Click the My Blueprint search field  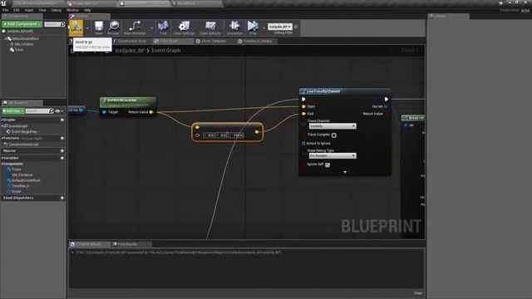[37, 110]
